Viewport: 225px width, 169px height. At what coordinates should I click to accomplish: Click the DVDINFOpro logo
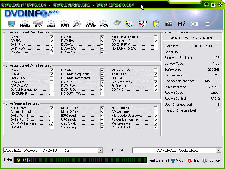[x=32, y=13]
